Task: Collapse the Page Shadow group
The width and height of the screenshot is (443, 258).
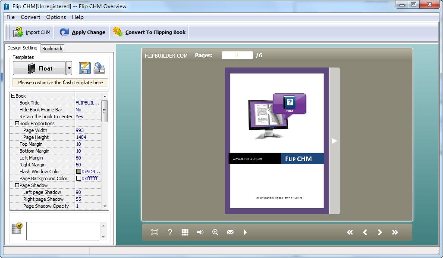Action: [17, 185]
